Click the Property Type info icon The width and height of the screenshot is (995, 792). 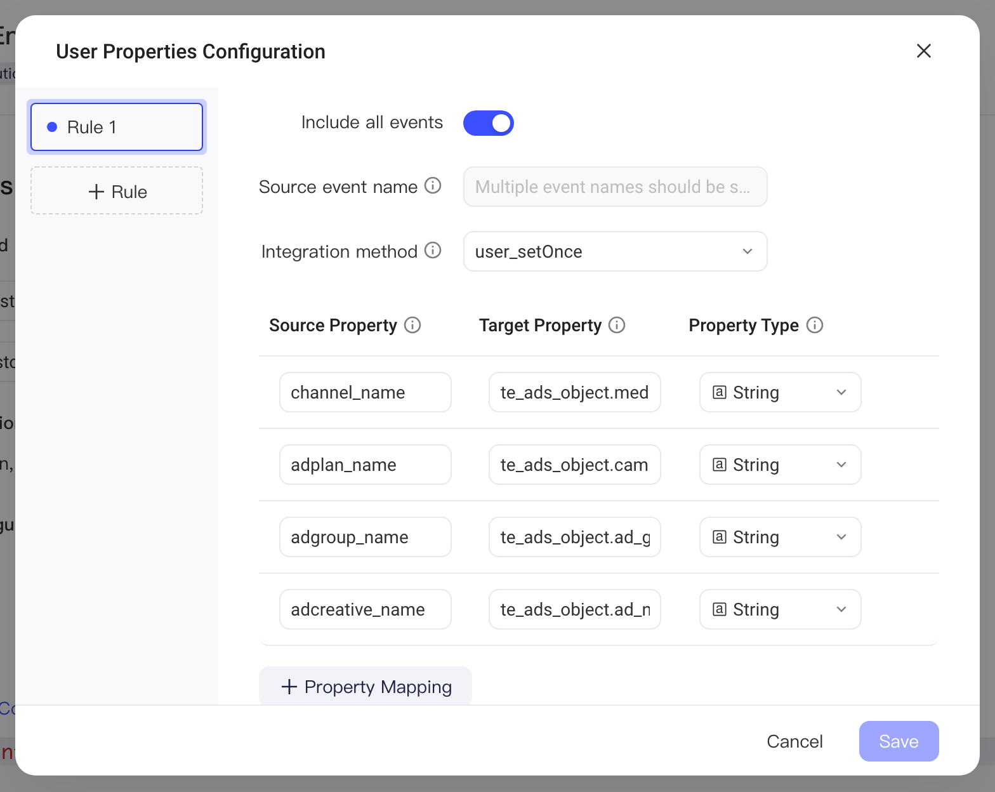point(815,325)
